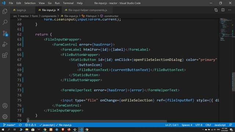Click the return keyword on line 62
The width and height of the screenshot is (235, 132).
tap(41, 34)
